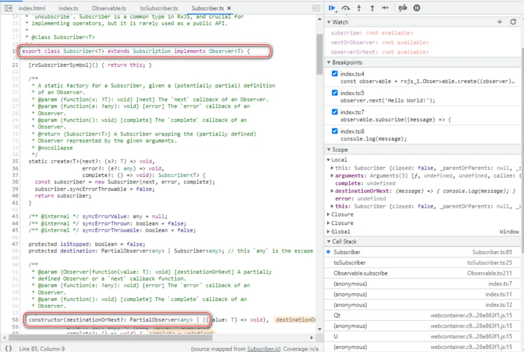This screenshot has width=524, height=352.
Task: Step out of current function
Action: tap(372, 8)
